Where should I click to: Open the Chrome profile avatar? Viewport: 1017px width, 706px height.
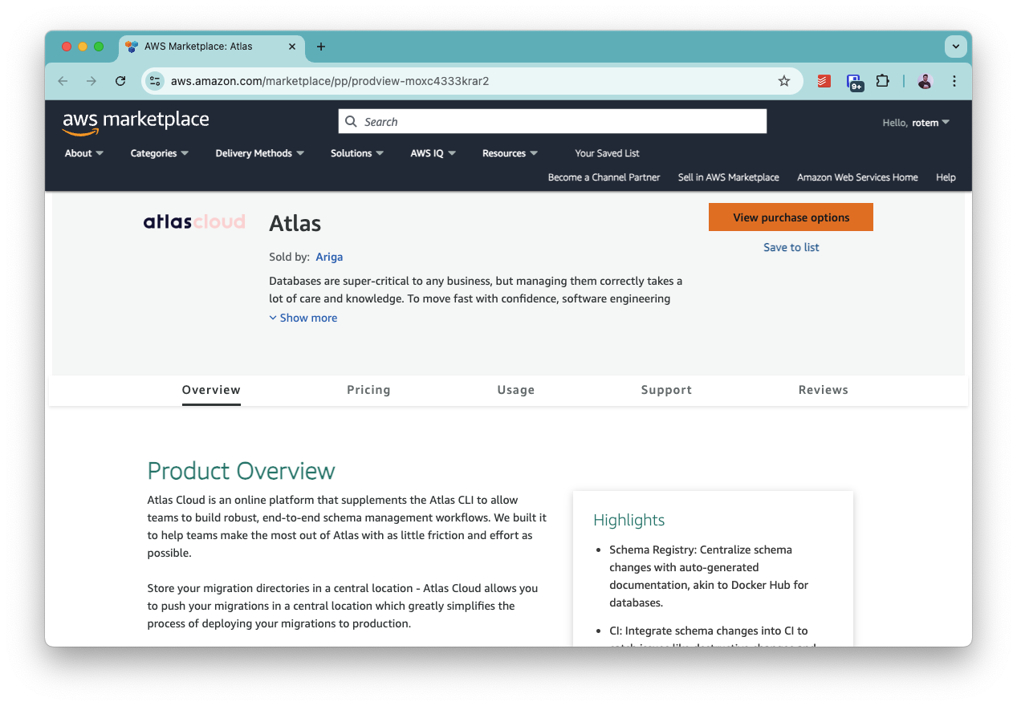pyautogui.click(x=924, y=81)
